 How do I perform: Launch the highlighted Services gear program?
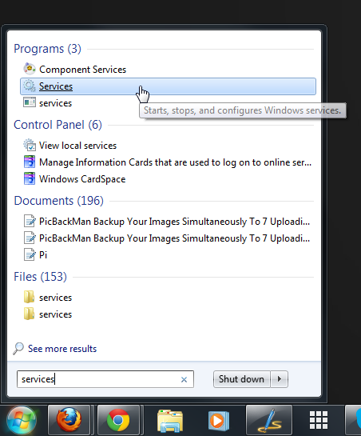click(x=168, y=86)
